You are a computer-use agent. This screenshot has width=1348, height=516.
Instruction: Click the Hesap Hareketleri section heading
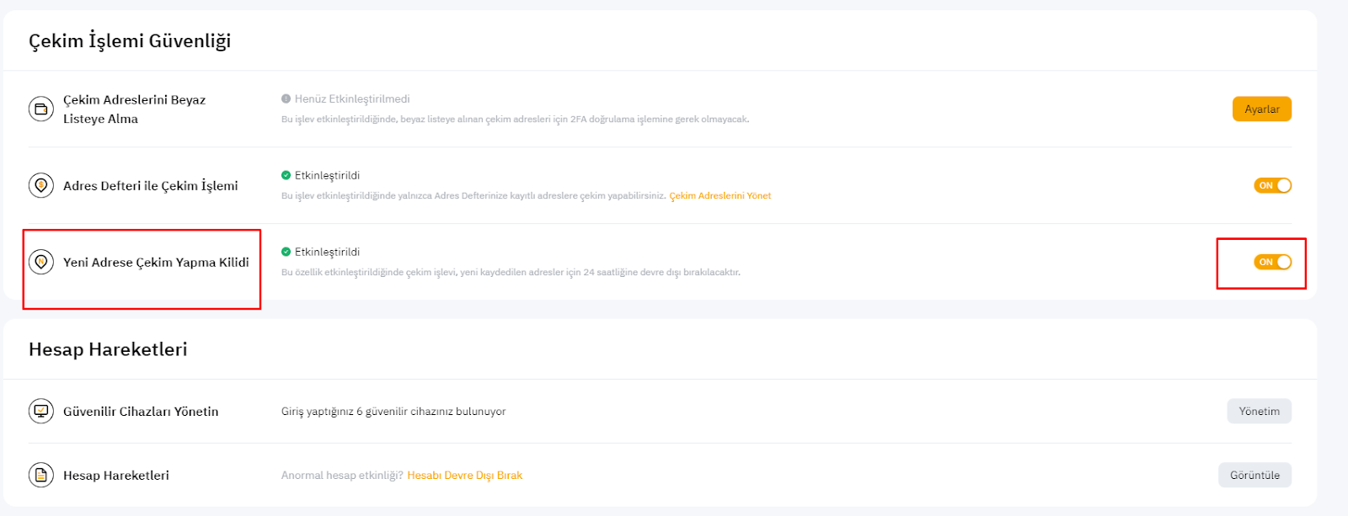pos(108,349)
